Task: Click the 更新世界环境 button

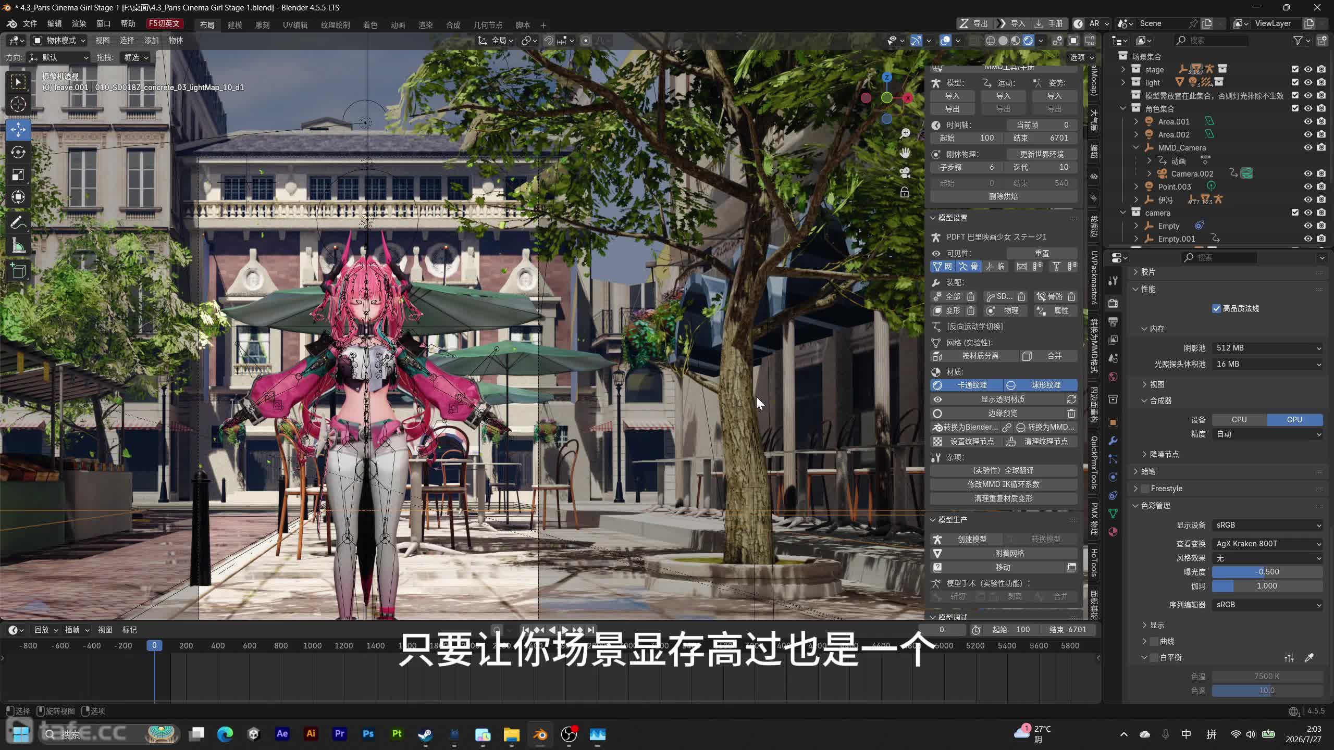Action: coord(1042,154)
